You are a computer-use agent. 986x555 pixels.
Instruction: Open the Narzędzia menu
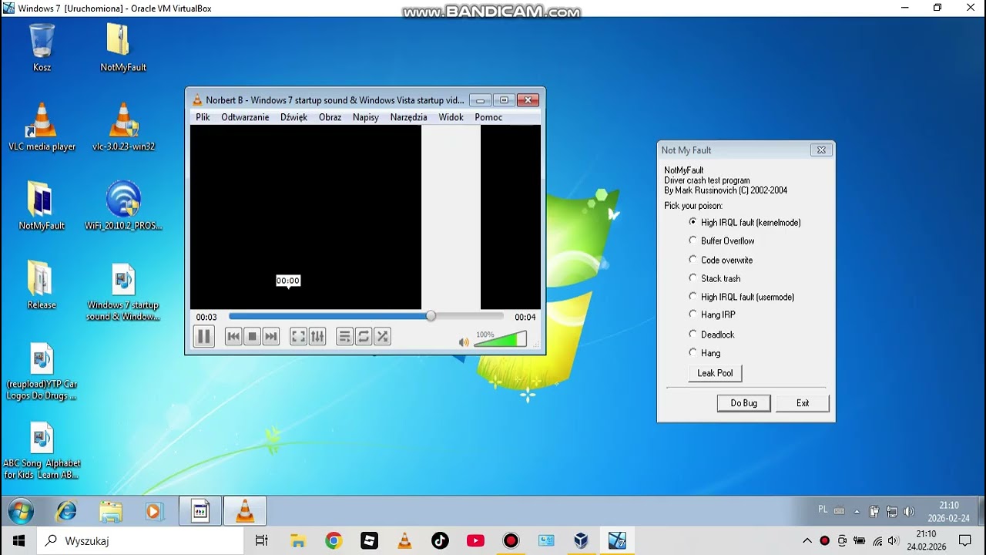tap(408, 117)
